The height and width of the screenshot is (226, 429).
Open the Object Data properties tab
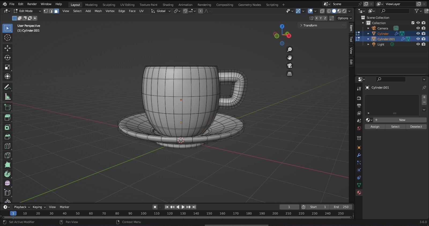[359, 185]
